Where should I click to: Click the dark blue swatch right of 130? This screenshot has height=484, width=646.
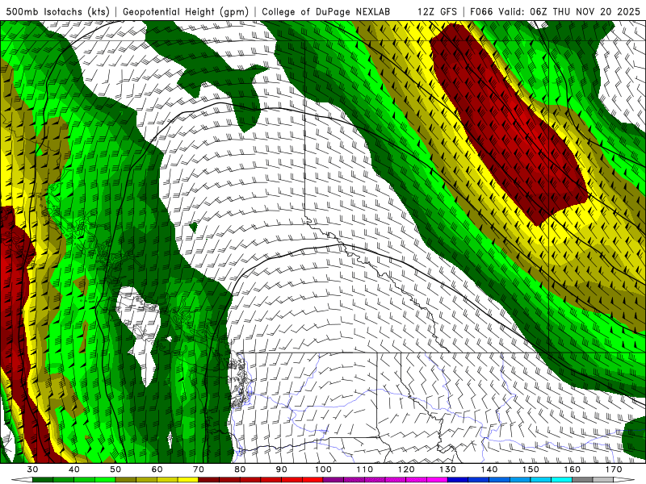click(x=458, y=480)
